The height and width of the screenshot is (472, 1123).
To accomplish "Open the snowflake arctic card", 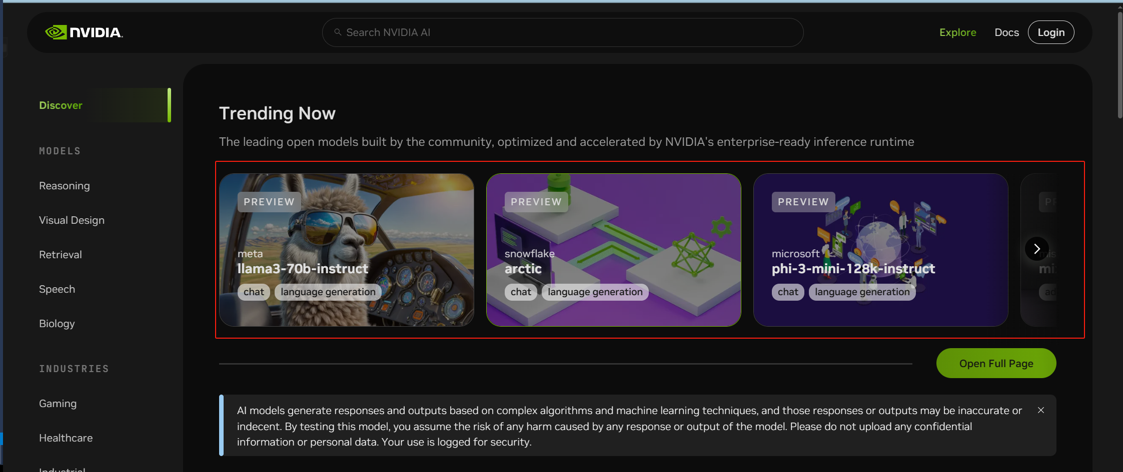I will 614,250.
